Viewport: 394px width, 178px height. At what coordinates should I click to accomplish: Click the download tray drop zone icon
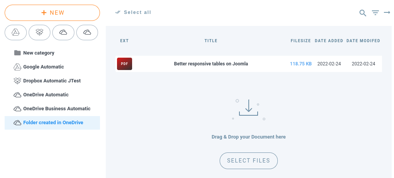pos(248,108)
